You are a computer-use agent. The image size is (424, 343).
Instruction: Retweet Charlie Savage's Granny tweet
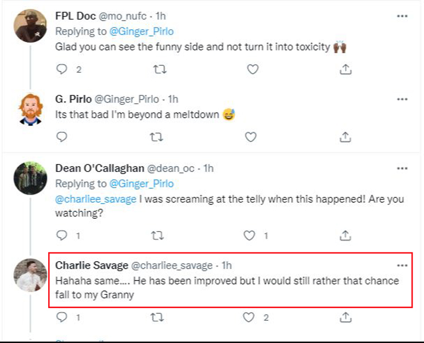click(156, 317)
